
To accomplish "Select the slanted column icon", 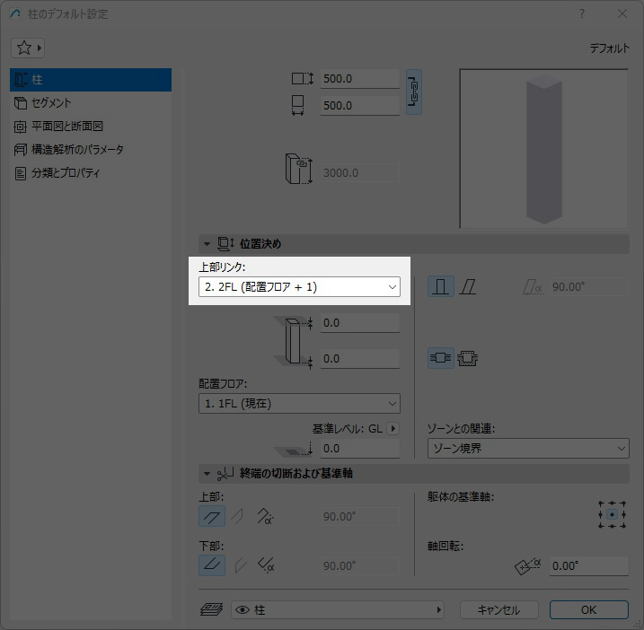I will (468, 287).
